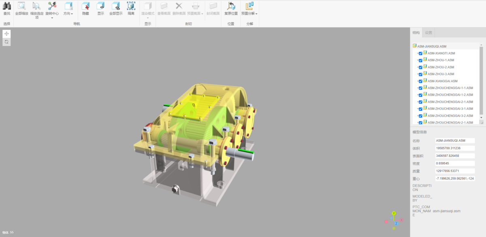Click the 复原位置 restore position icon
The height and width of the screenshot is (237, 486).
point(231,6)
